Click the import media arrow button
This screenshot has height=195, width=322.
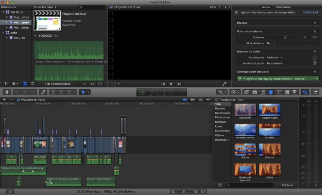pyautogui.click(x=6, y=92)
